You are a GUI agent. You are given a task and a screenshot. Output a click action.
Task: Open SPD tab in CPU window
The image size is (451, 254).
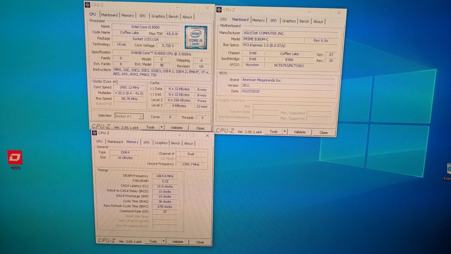click(143, 16)
